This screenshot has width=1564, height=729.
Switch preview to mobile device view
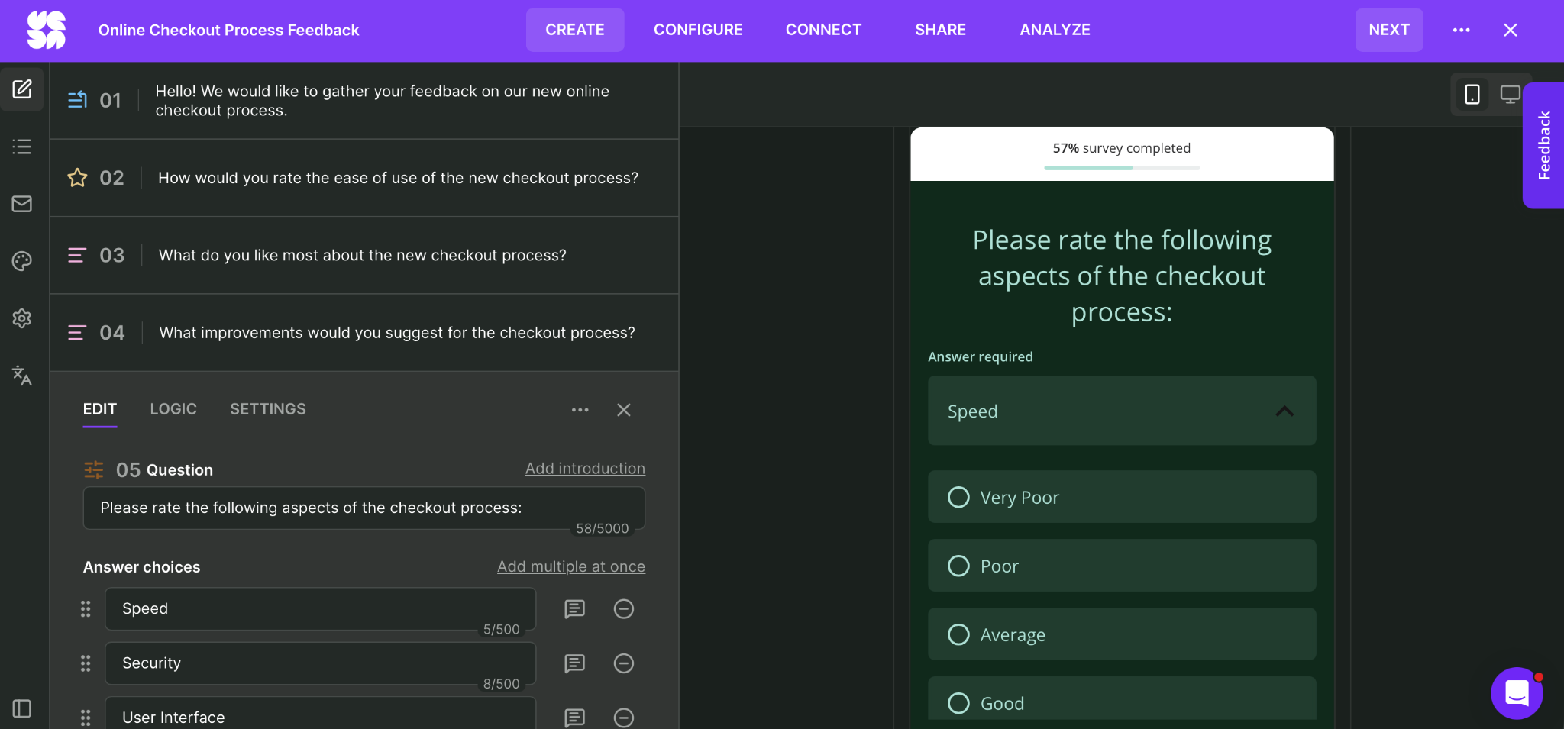[x=1472, y=94]
